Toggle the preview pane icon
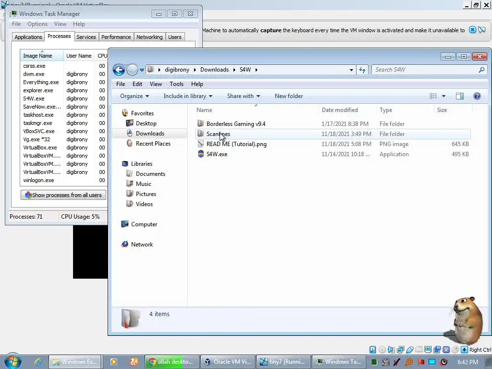The width and height of the screenshot is (492, 369). click(460, 96)
